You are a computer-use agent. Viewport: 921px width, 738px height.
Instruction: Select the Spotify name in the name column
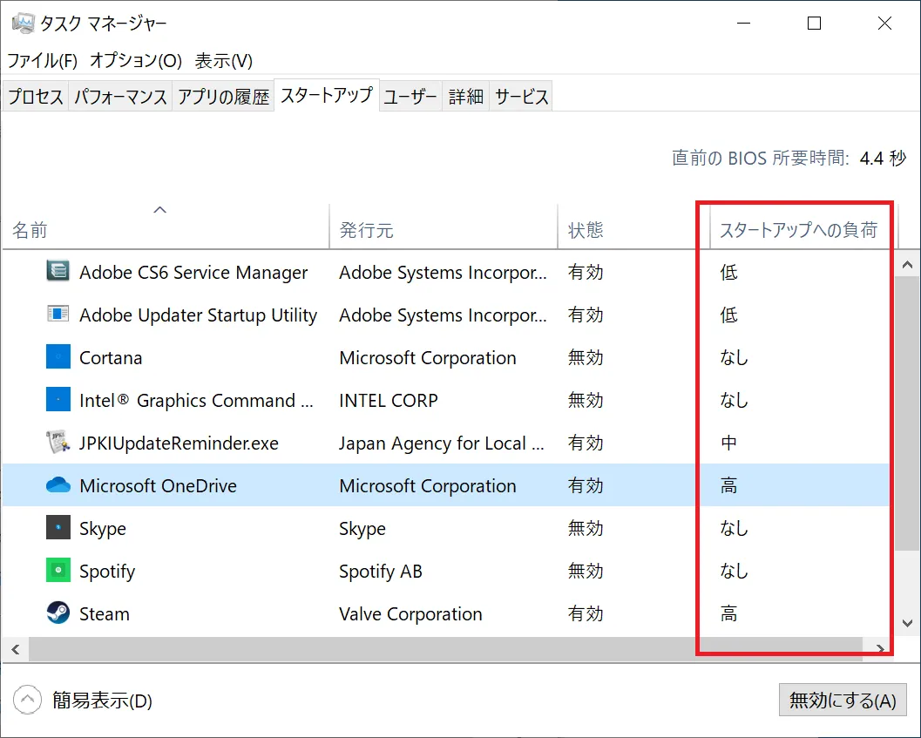tap(107, 571)
